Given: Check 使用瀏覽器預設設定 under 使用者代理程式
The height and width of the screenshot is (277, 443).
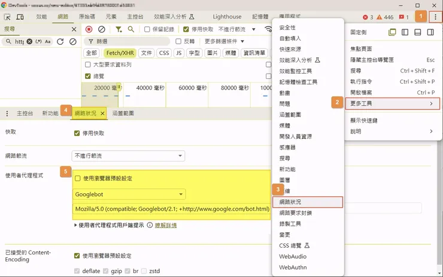Looking at the screenshot, I should [x=78, y=178].
